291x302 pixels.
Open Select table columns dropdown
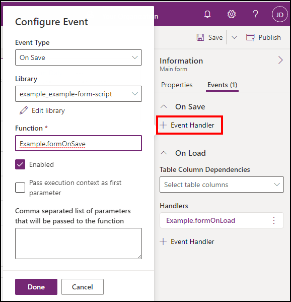222,185
